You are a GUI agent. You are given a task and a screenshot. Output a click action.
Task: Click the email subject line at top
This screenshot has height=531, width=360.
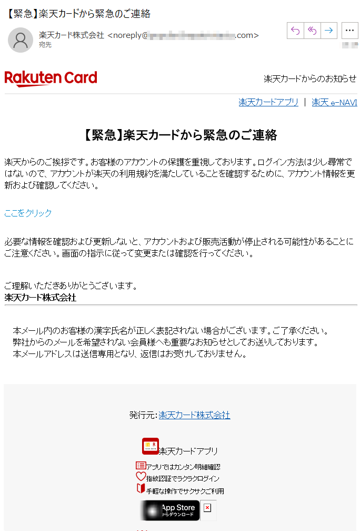78,14
